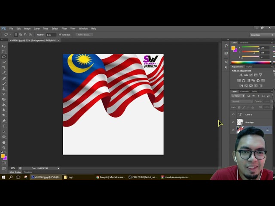This screenshot has width=275, height=206.
Task: Change screen mode from toolbox
Action: point(4,168)
